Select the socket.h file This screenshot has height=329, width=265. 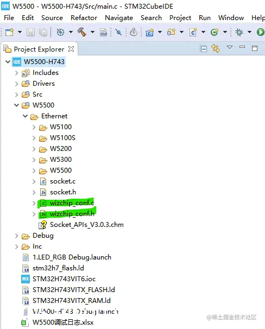tap(63, 192)
